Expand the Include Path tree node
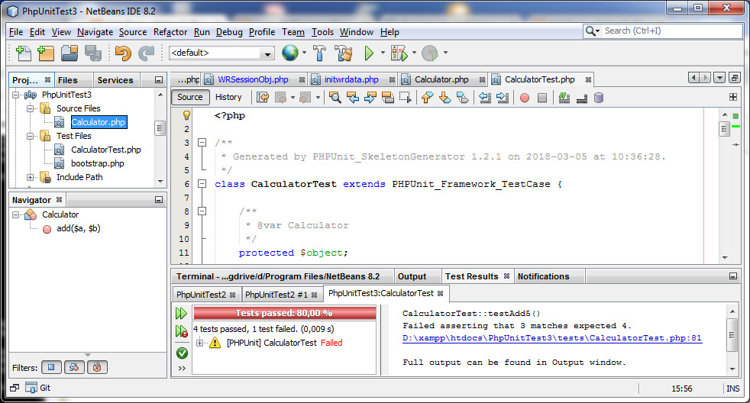Viewport: 750px width, 403px height. pyautogui.click(x=30, y=177)
